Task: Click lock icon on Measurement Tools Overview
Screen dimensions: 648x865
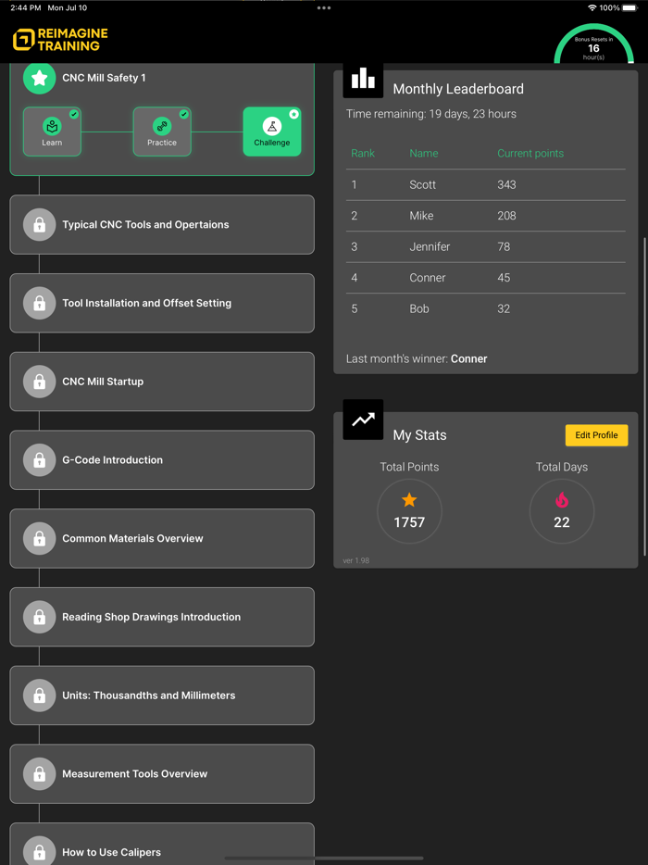Action: [39, 773]
